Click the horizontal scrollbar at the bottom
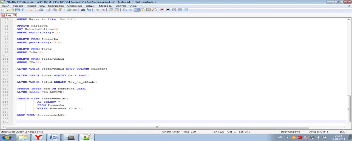Image resolution: width=352 pixels, height=141 pixels. (x=157, y=127)
